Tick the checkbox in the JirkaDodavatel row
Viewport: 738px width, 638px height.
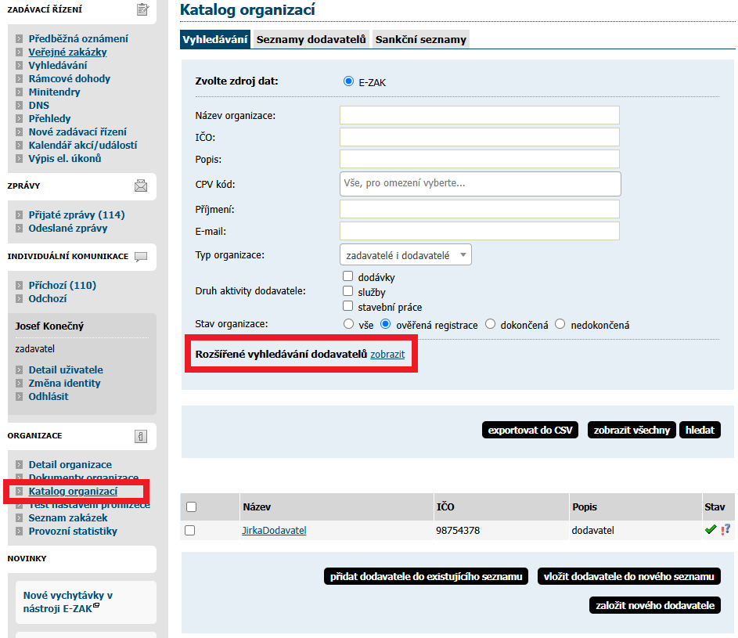tap(190, 531)
